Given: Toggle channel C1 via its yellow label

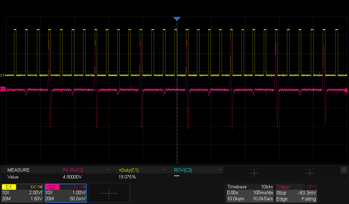Looking at the screenshot, I should point(9,187).
